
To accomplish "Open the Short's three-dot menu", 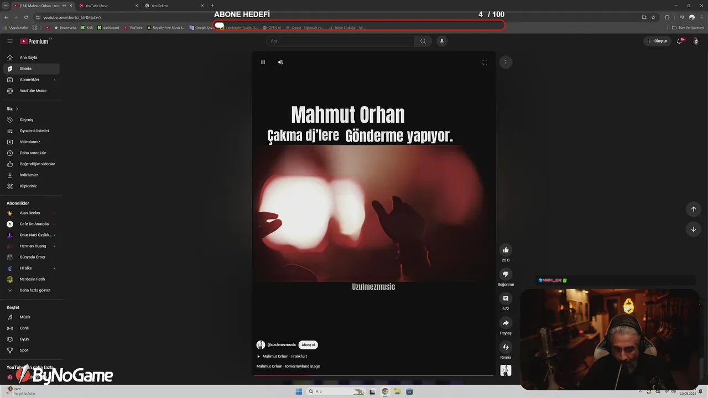I will click(x=506, y=62).
